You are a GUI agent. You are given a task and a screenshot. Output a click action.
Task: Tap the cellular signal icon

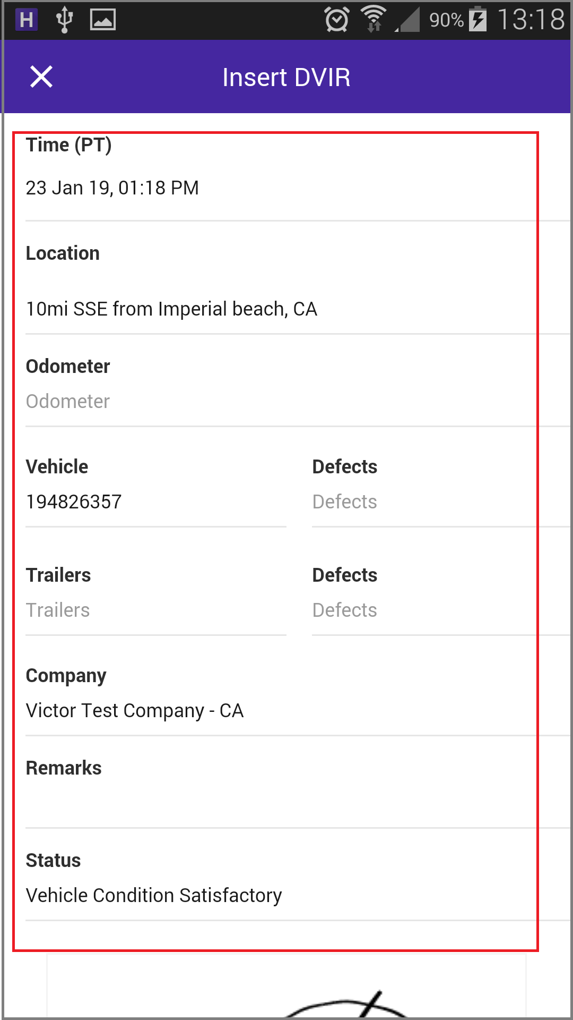click(x=407, y=20)
